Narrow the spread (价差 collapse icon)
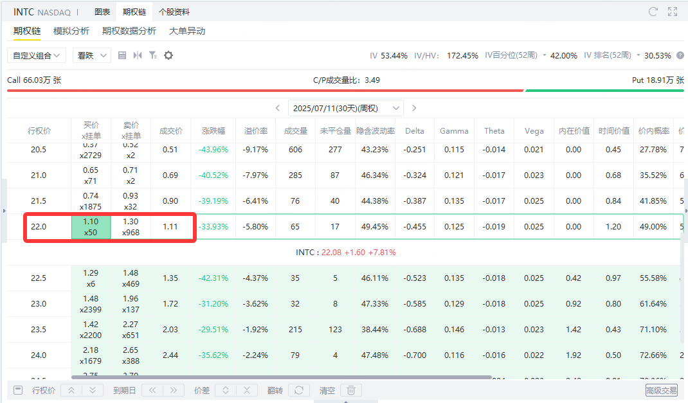This screenshot has width=688, height=403. coord(247,390)
